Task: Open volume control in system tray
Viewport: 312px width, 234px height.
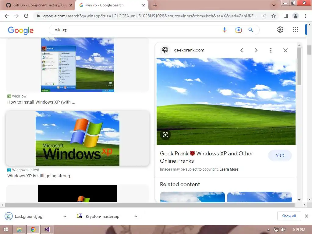Action: 283,230
